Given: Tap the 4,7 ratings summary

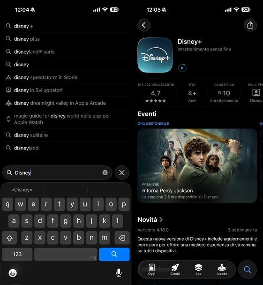Looking at the screenshot, I should (156, 93).
